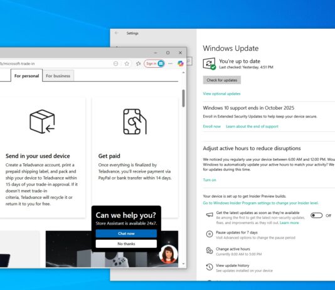
Task: Click the megaphone icon beside latest updates
Action: coord(210,215)
